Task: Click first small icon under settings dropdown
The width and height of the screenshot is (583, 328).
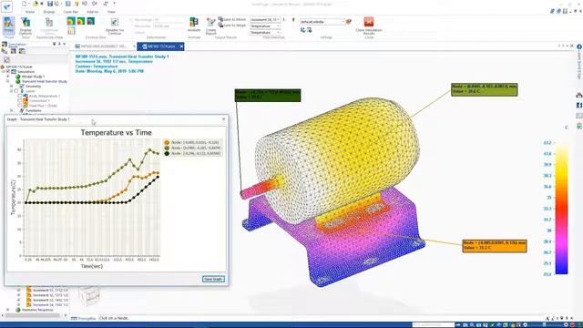Action: [303, 30]
